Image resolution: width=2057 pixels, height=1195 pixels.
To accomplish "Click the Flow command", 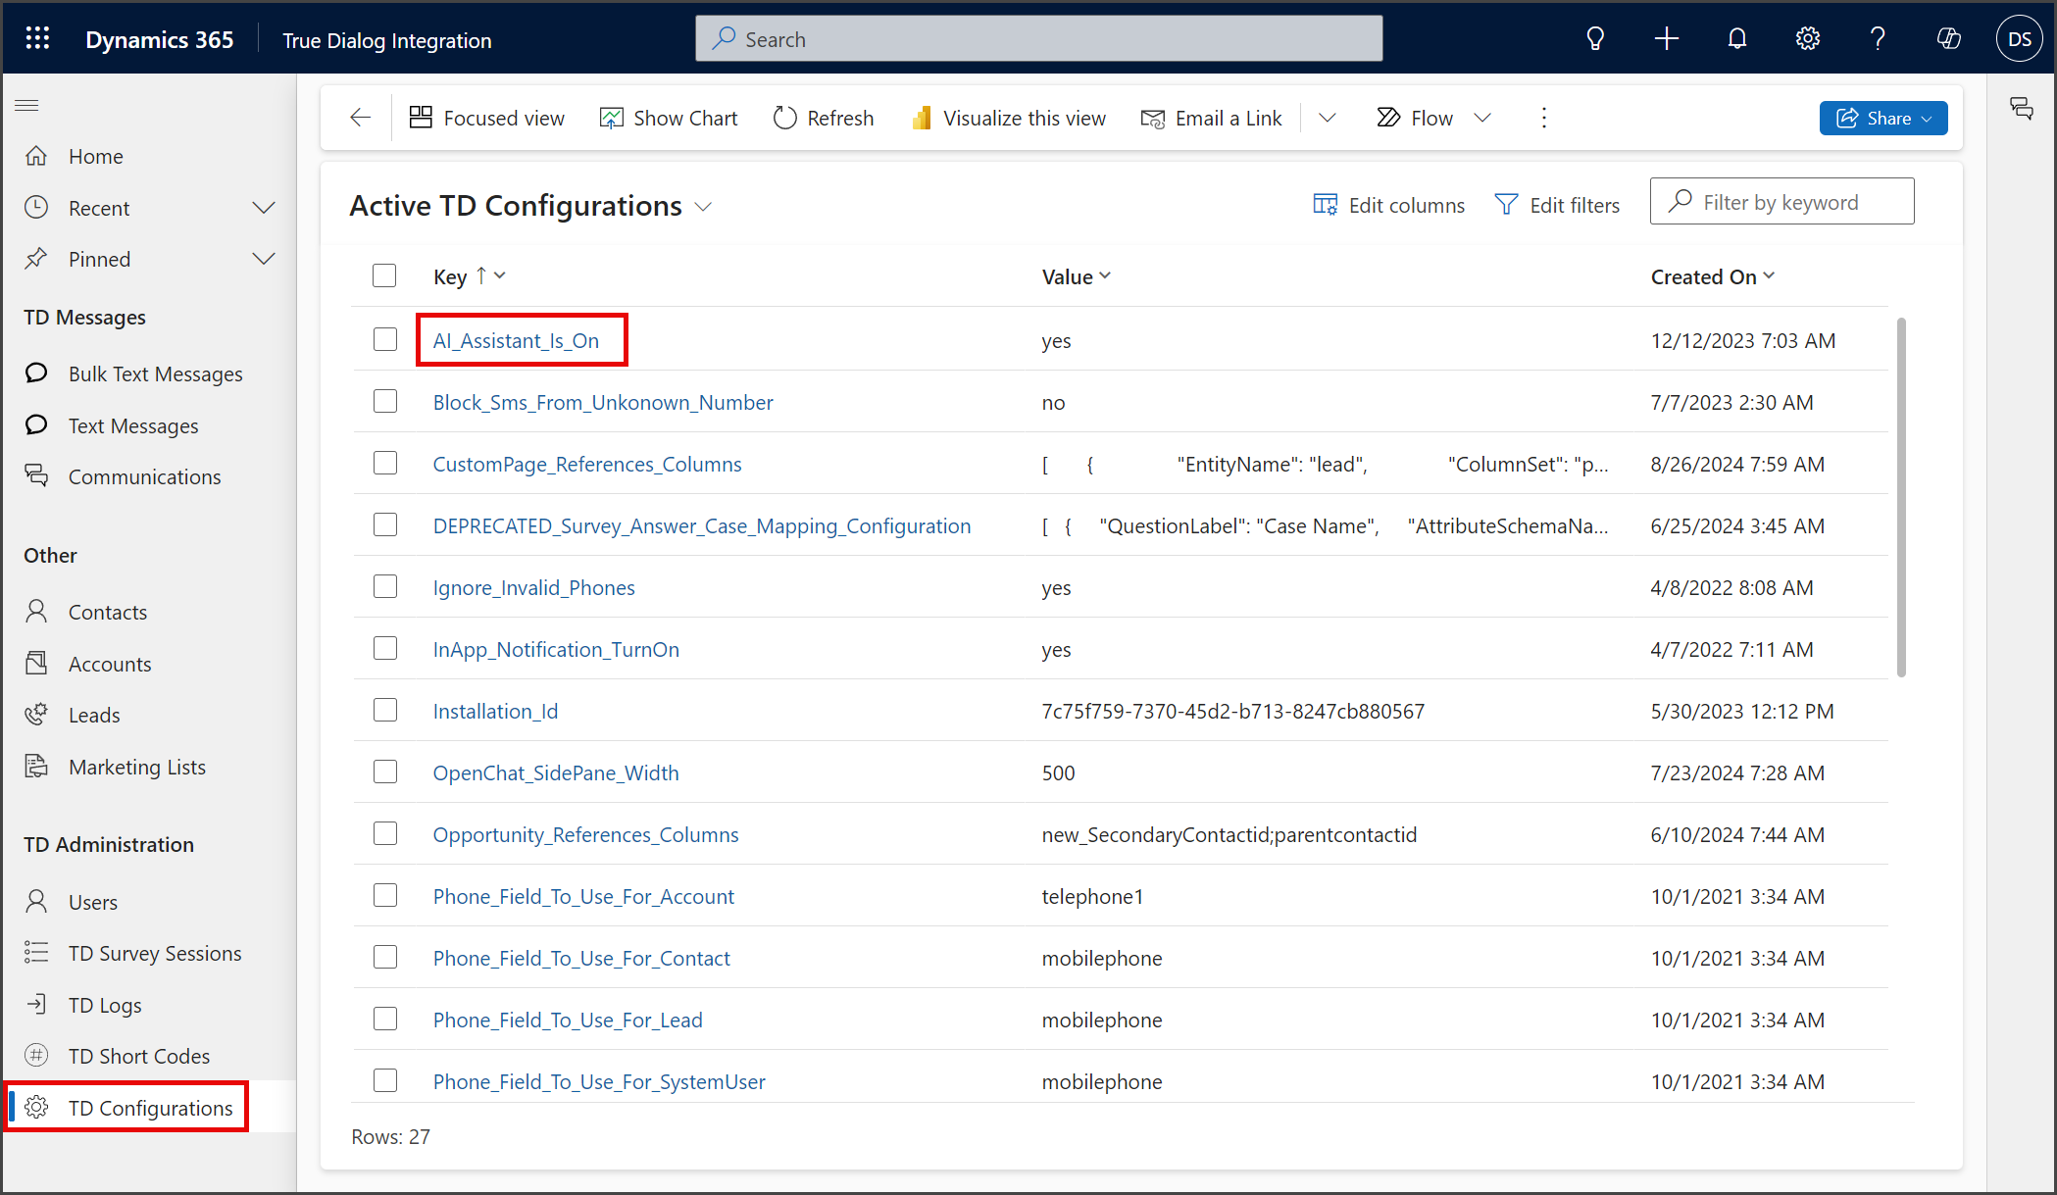I will pyautogui.click(x=1415, y=118).
